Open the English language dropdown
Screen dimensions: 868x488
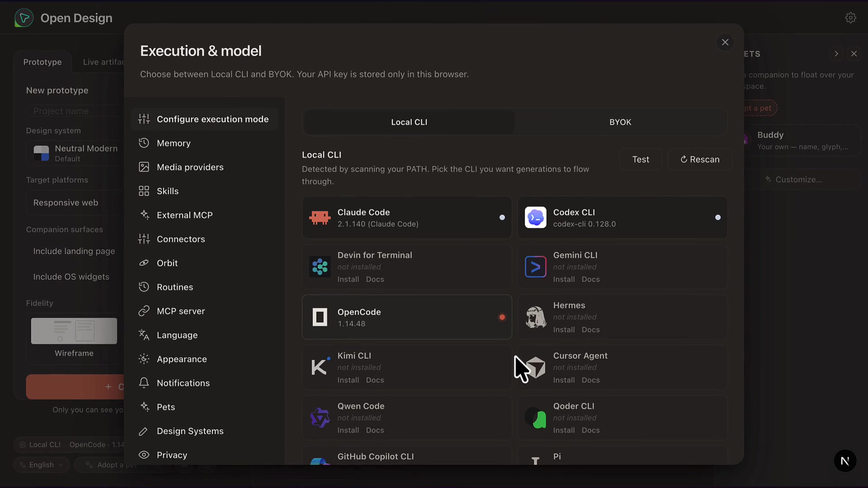pyautogui.click(x=42, y=465)
